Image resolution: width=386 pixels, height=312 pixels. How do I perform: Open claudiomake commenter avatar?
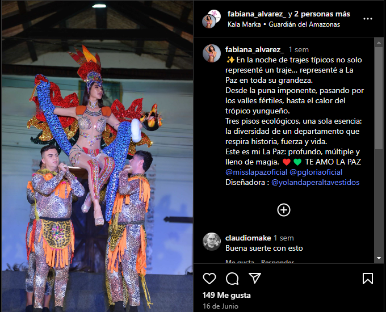[x=212, y=242]
